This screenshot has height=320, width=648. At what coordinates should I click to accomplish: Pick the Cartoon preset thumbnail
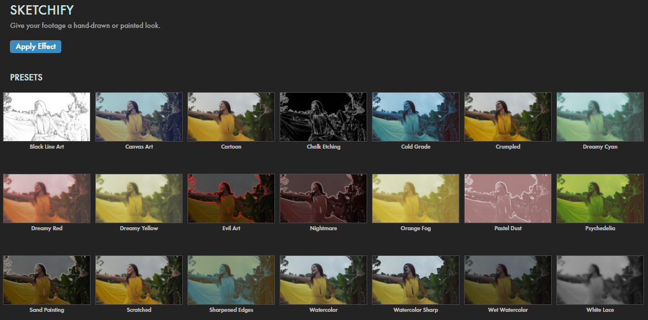click(231, 117)
